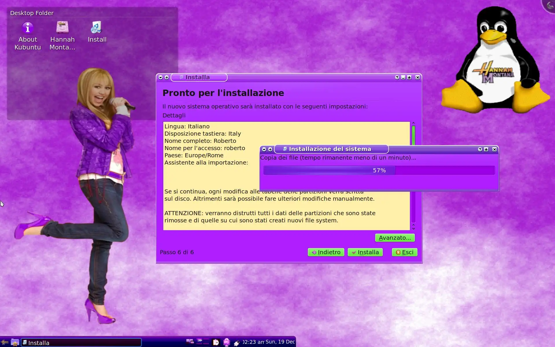The height and width of the screenshot is (347, 555).
Task: Click the details list scrollbar down arrow
Action: (x=413, y=228)
